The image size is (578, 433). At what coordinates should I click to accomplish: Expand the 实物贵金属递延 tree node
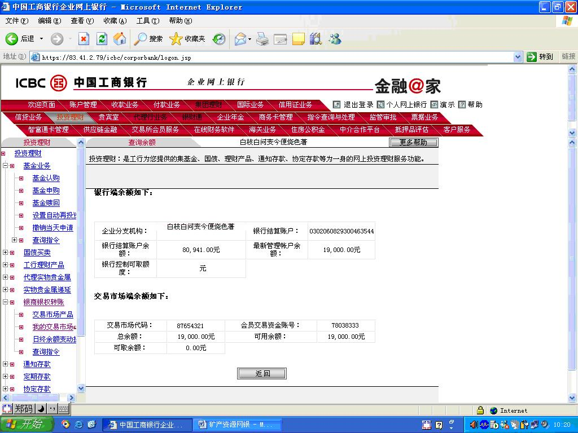pos(6,290)
